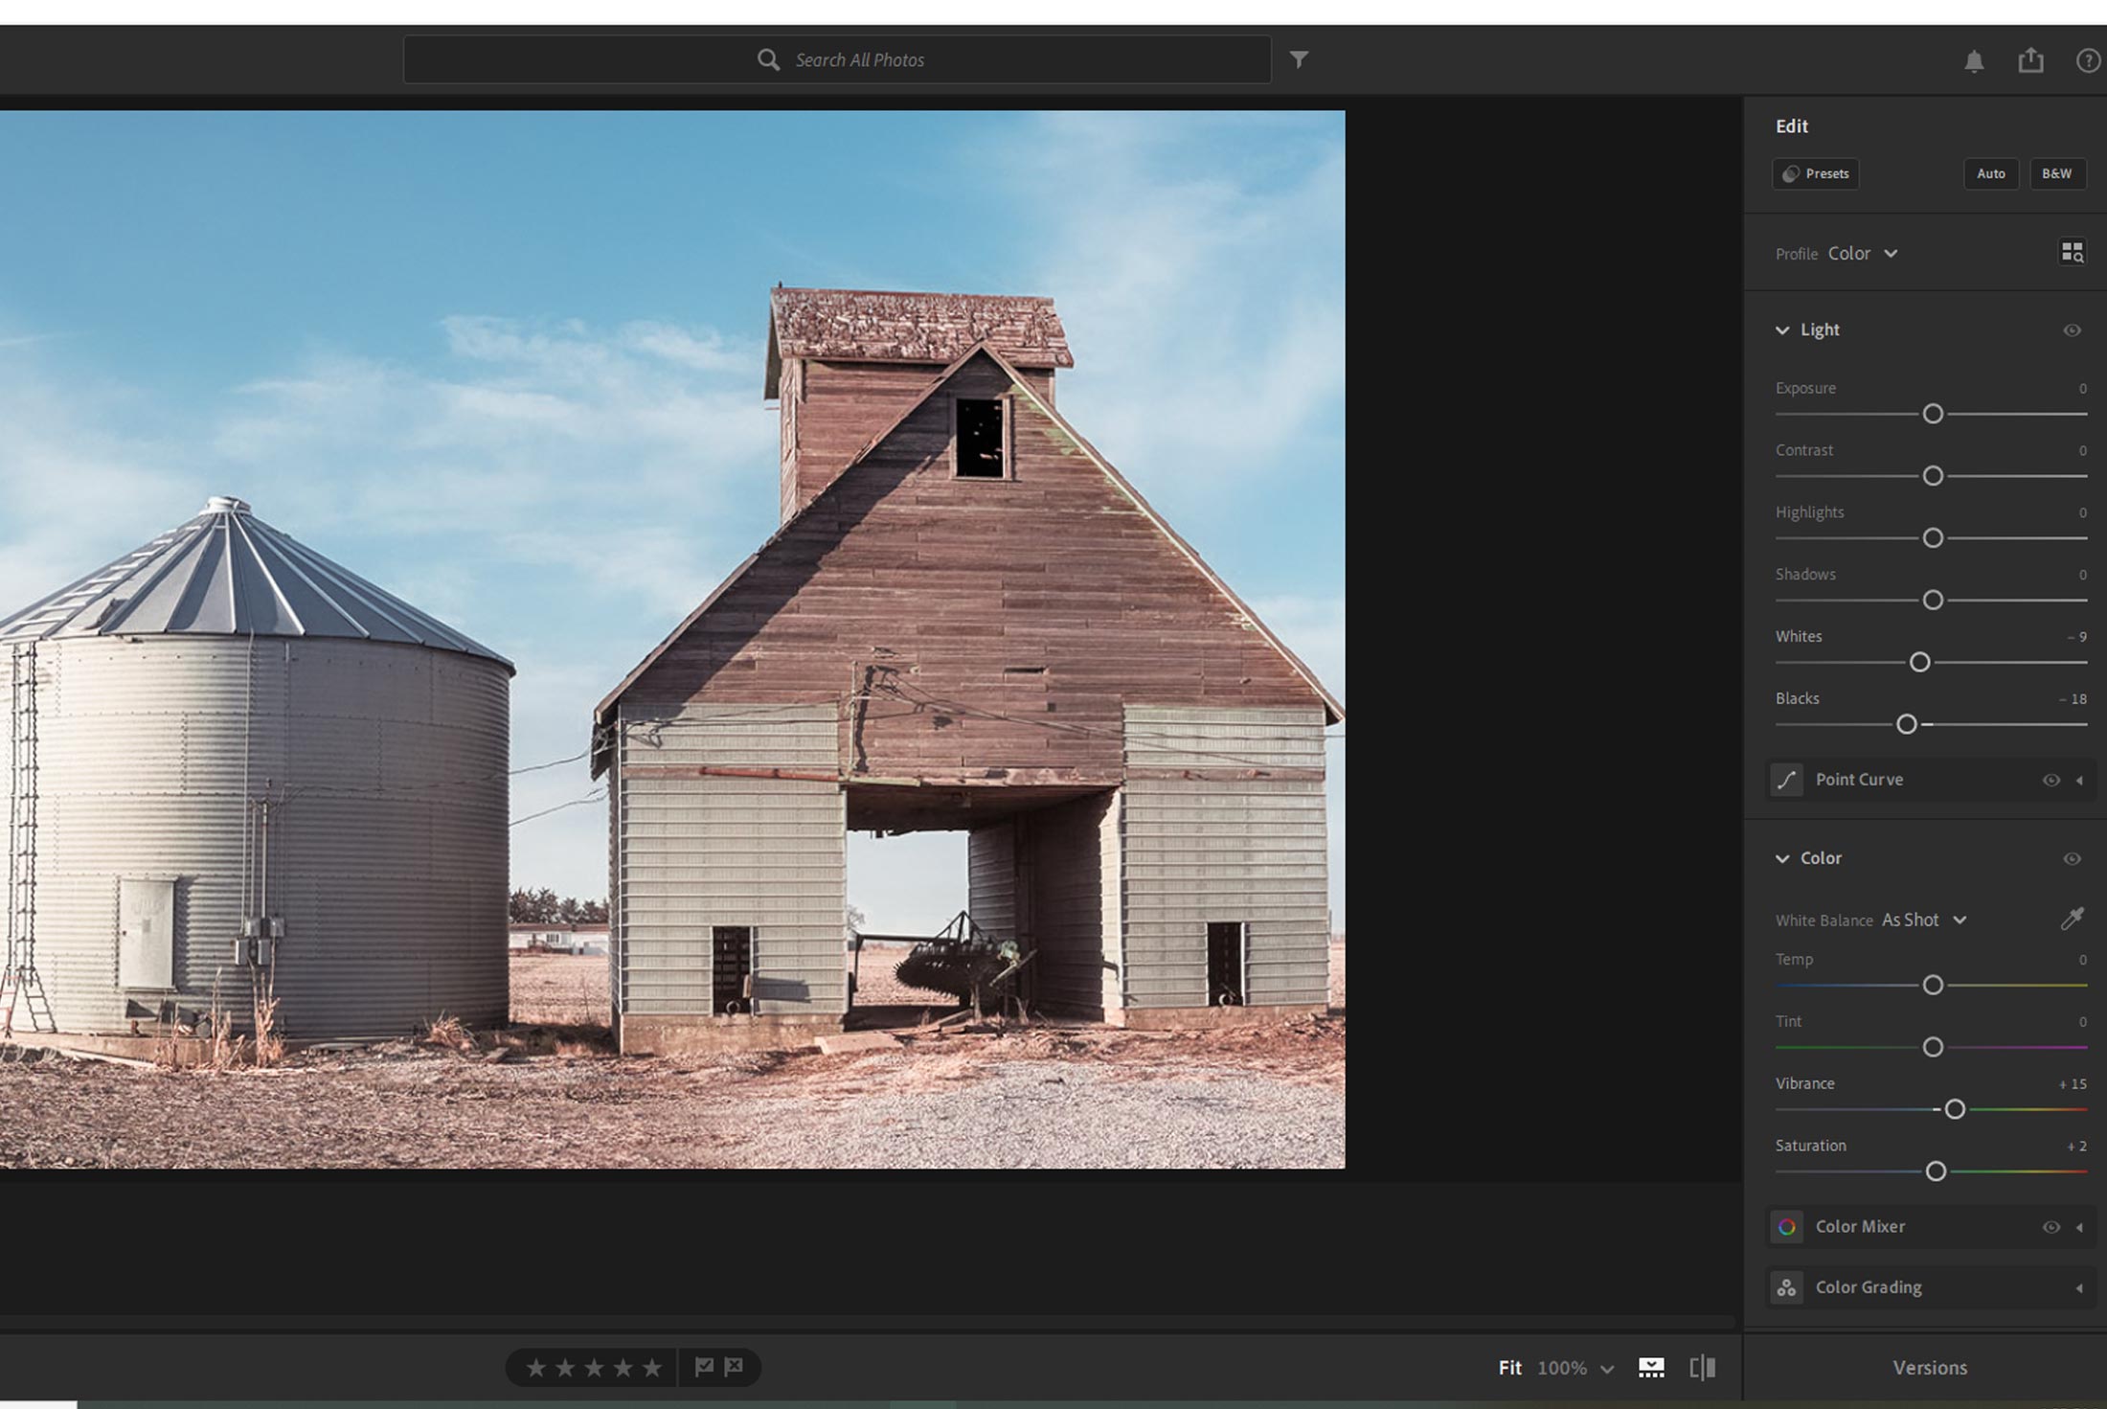2107x1409 pixels.
Task: Open the share options icon
Action: pos(2031,59)
